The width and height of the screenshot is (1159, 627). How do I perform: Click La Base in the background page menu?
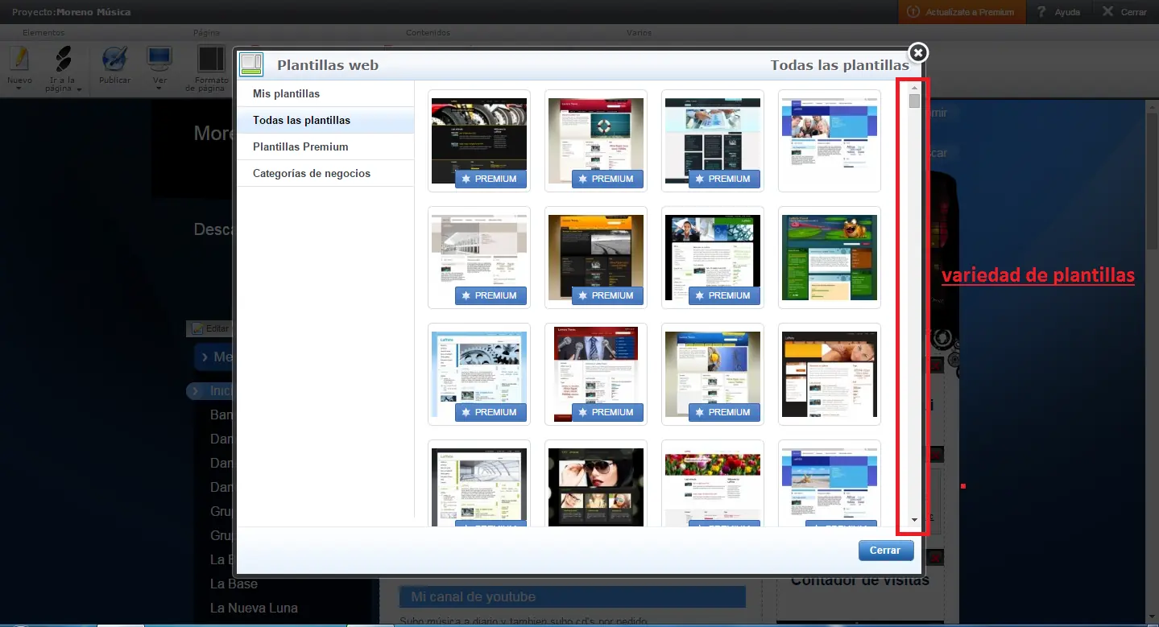[234, 584]
